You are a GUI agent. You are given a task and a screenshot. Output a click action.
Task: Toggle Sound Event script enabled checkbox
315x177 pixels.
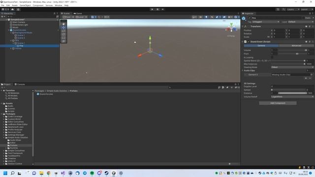(249, 41)
